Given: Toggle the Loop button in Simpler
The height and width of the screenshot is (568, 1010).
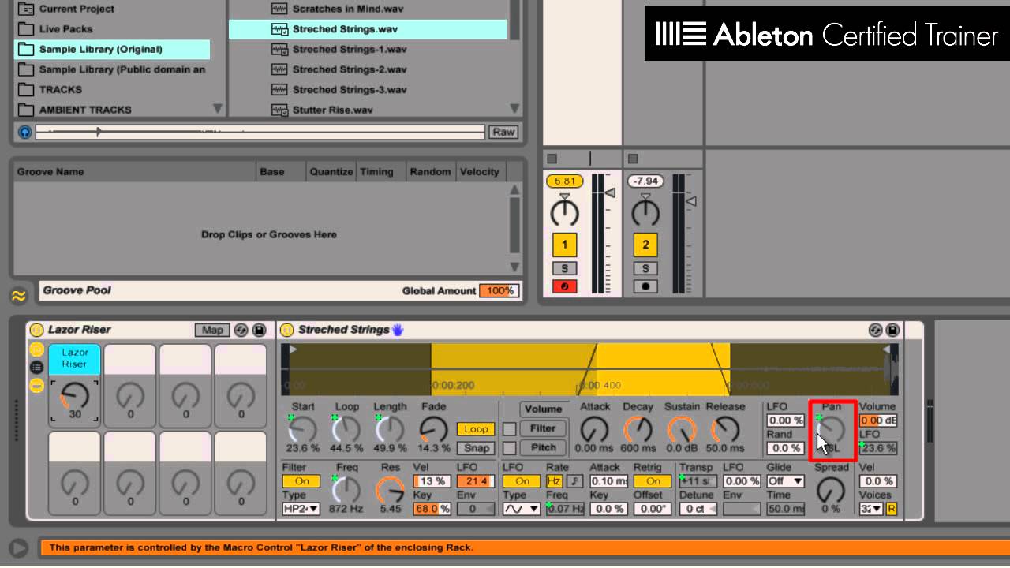Looking at the screenshot, I should point(476,429).
